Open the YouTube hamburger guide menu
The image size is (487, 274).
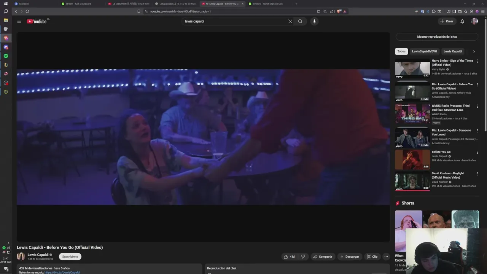(19, 21)
